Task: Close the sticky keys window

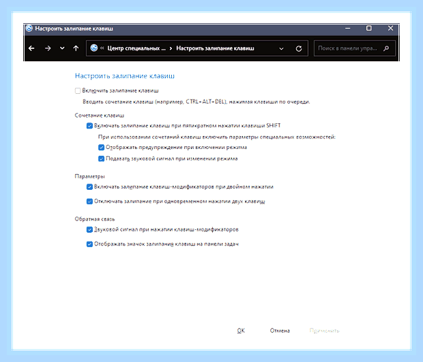Action: point(390,29)
